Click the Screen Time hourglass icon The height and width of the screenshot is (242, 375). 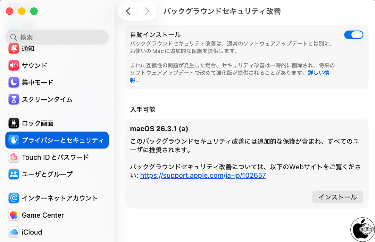(14, 99)
